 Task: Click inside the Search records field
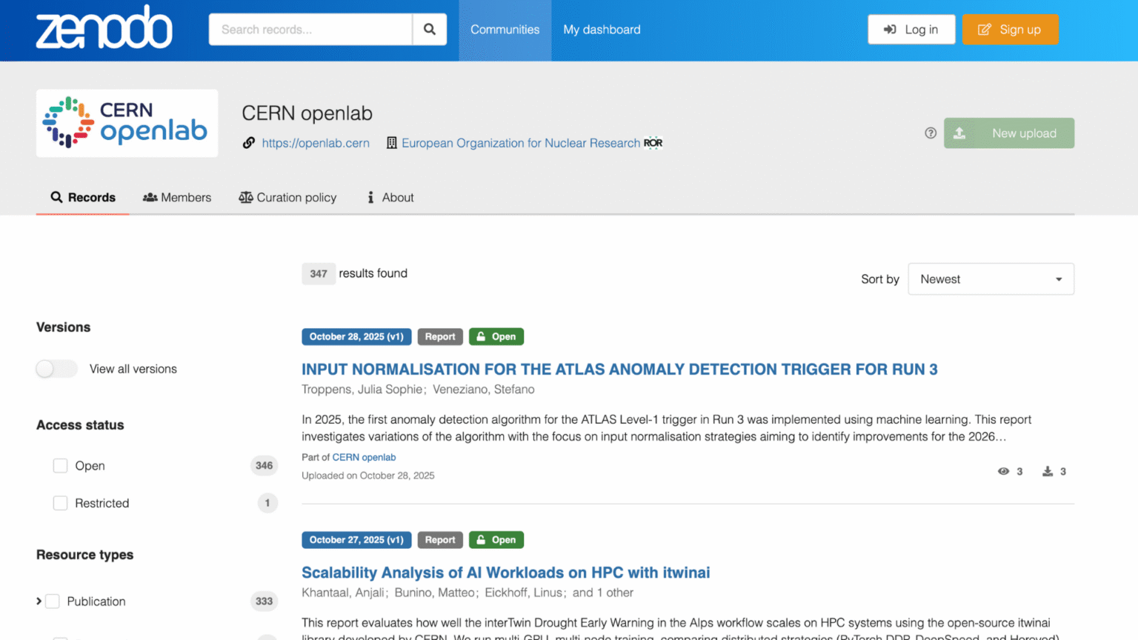311,29
